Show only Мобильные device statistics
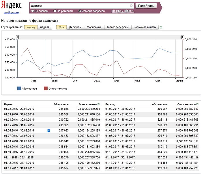The height and width of the screenshot is (174, 202). tap(94, 27)
